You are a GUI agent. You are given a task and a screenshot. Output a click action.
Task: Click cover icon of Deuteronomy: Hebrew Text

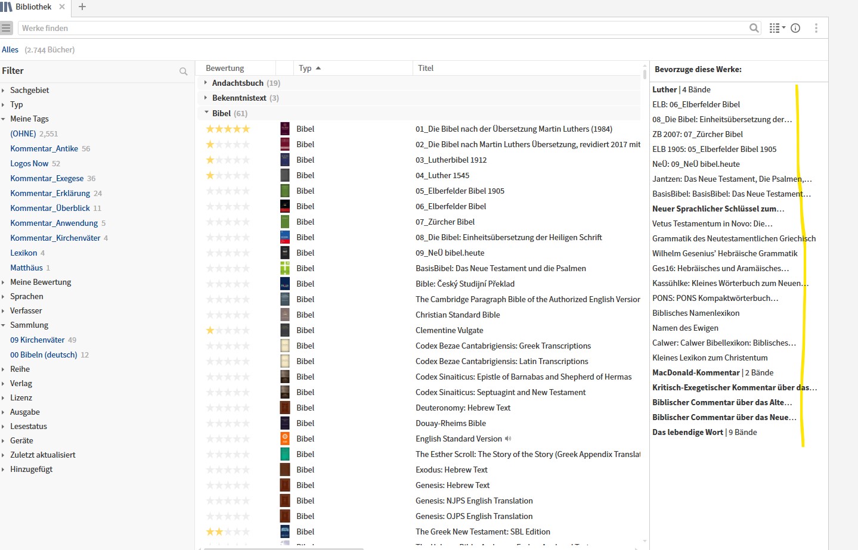(285, 408)
